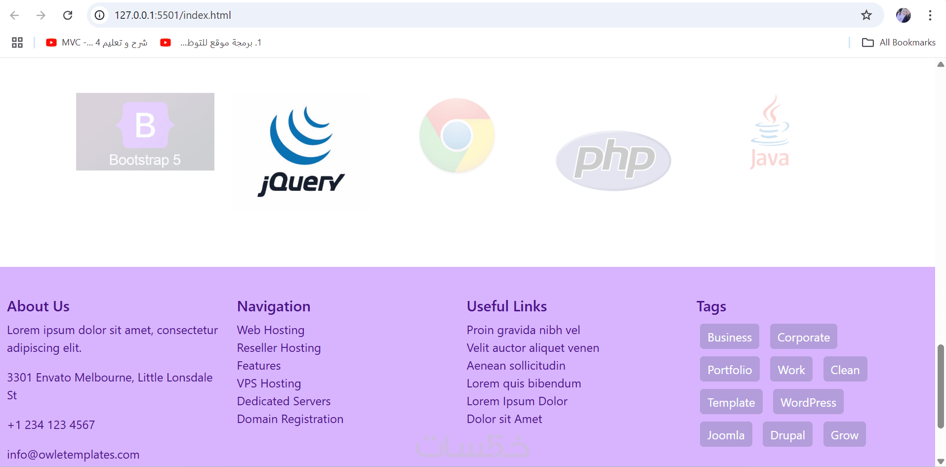Click the Bootstrap 5 logo image
The width and height of the screenshot is (946, 467).
click(145, 131)
